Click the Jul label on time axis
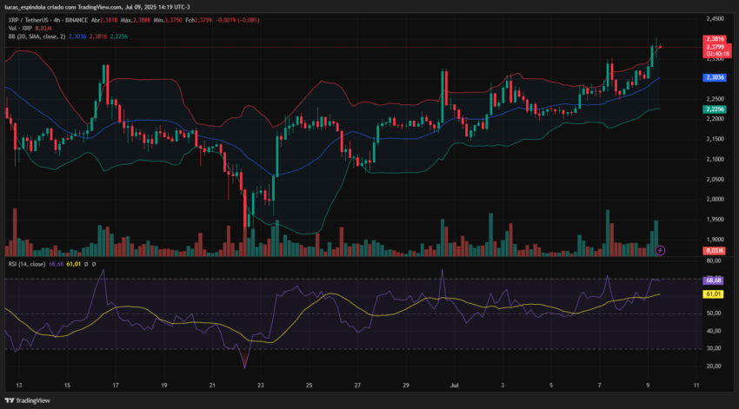 tap(455, 385)
